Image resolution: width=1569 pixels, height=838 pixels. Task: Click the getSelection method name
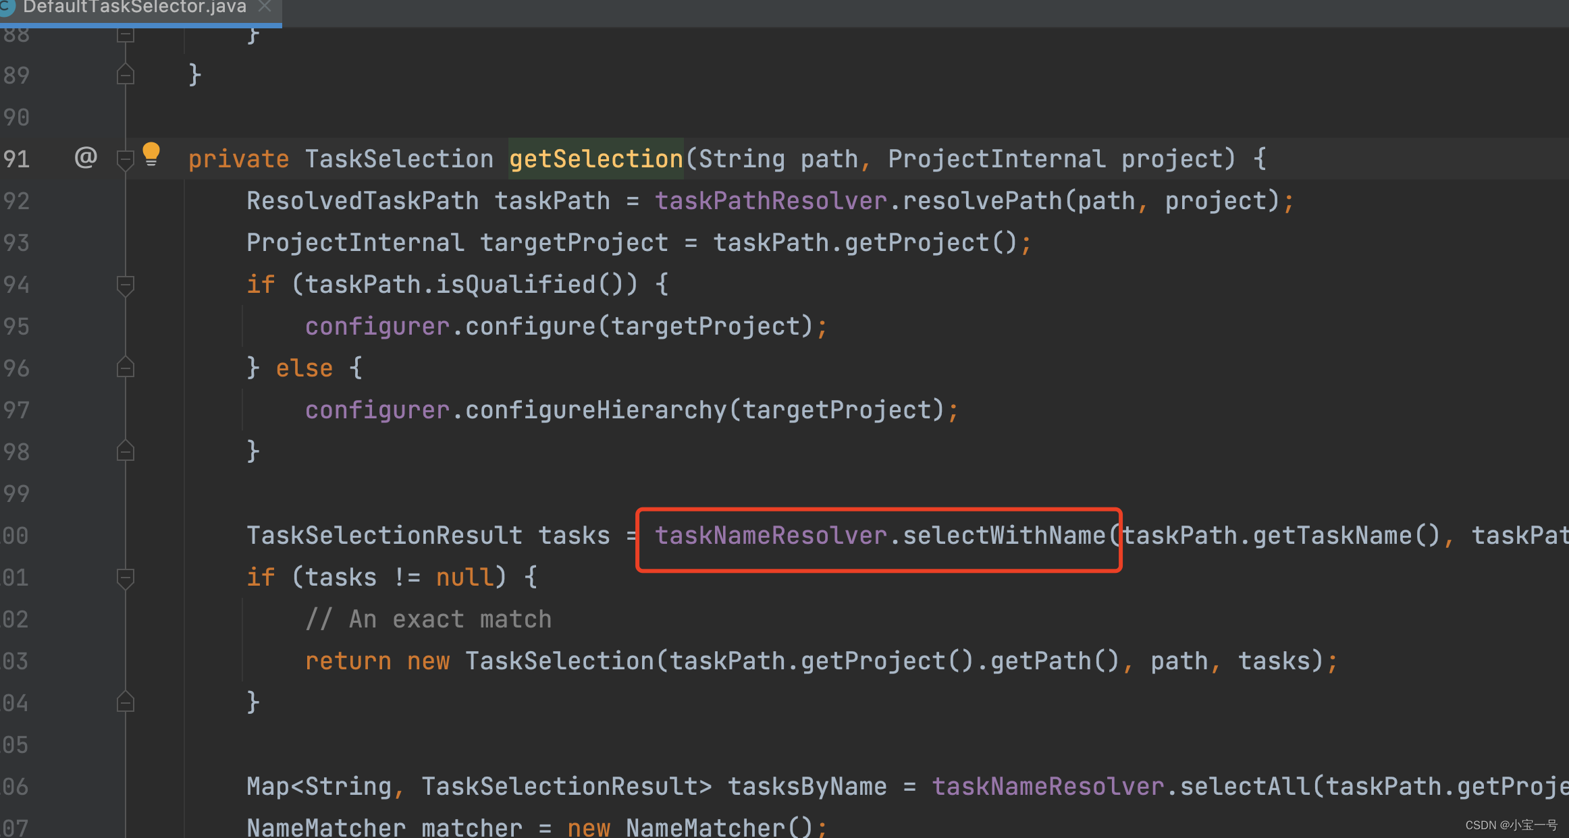tap(596, 159)
